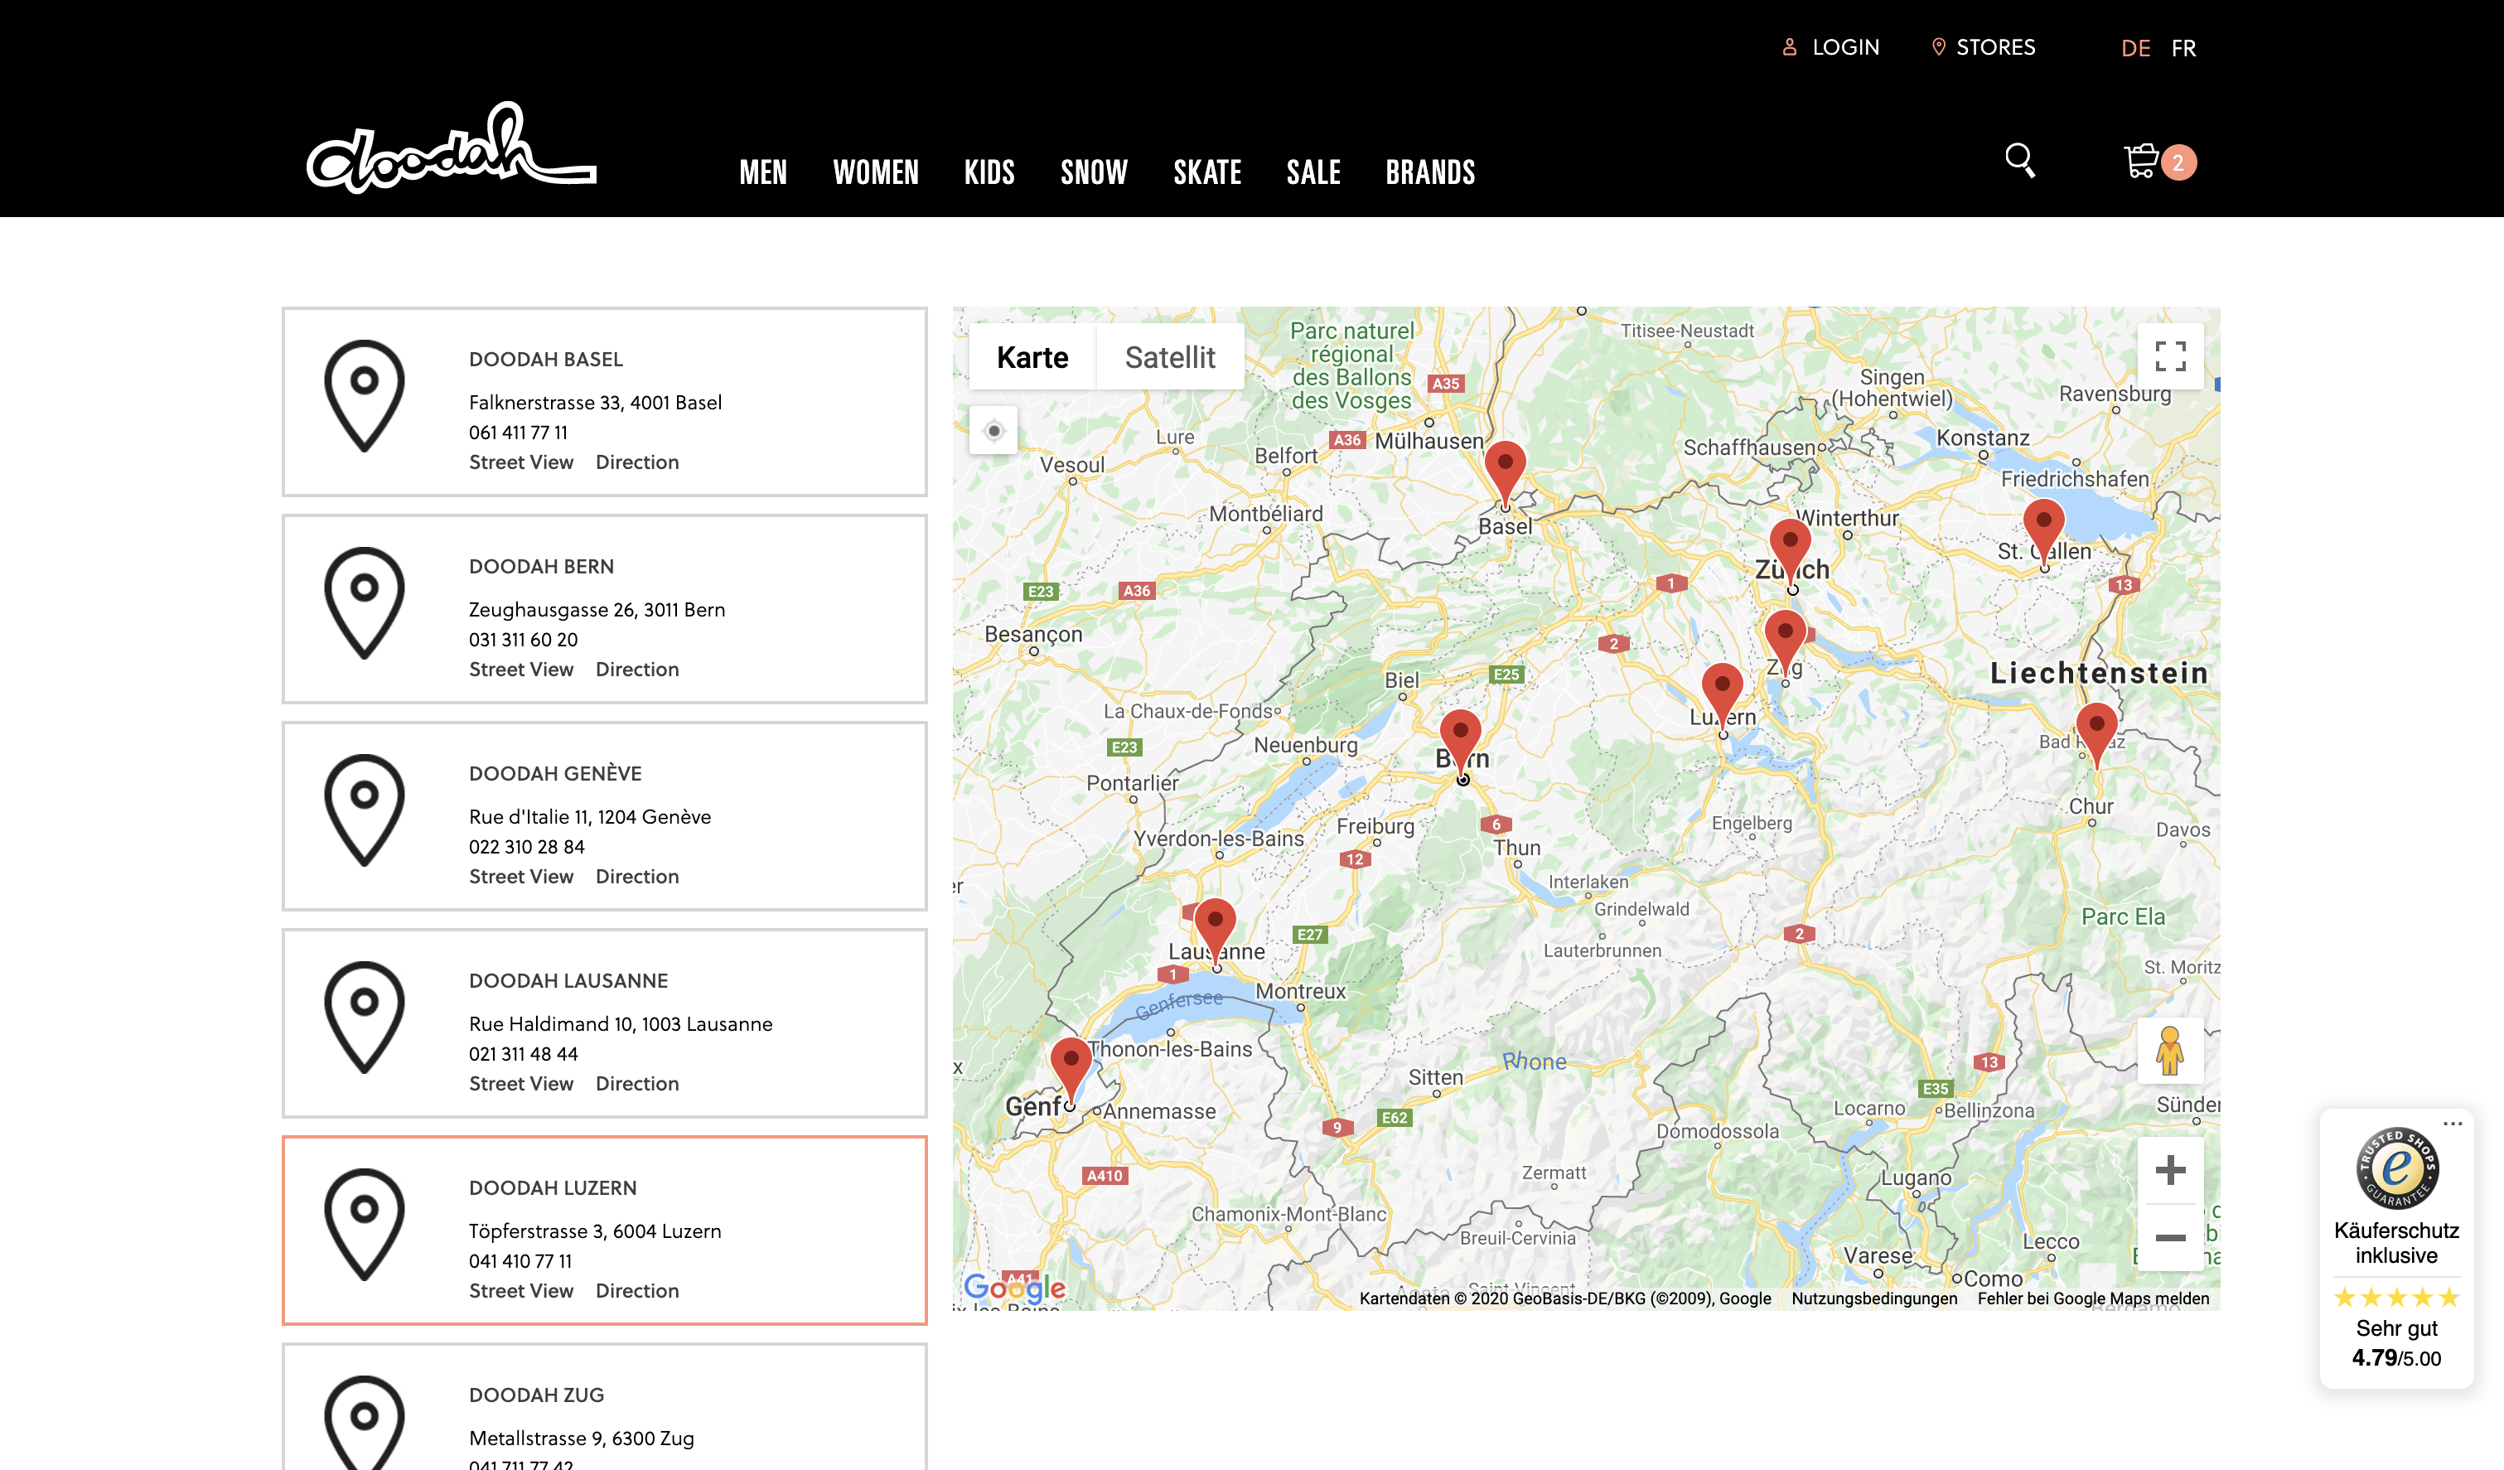Click the pin icon in Doodah Genève card
Screen dimensions: 2504x1470
(x=364, y=810)
